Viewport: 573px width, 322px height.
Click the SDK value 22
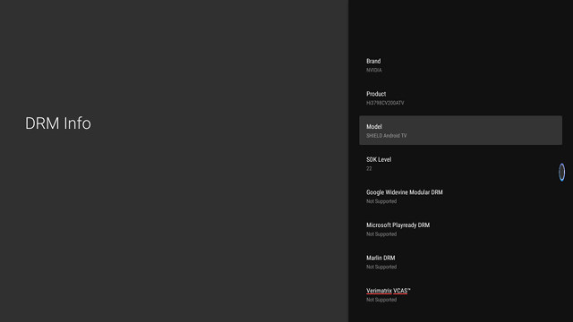[369, 169]
